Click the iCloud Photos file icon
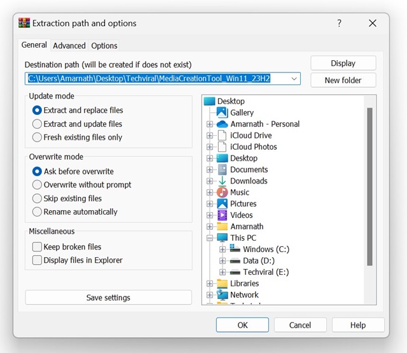Viewport: 407px width, 353px height. [222, 147]
